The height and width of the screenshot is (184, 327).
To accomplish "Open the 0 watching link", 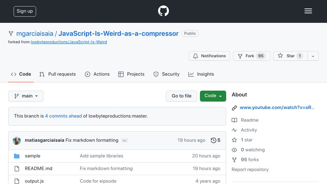I will [253, 150].
